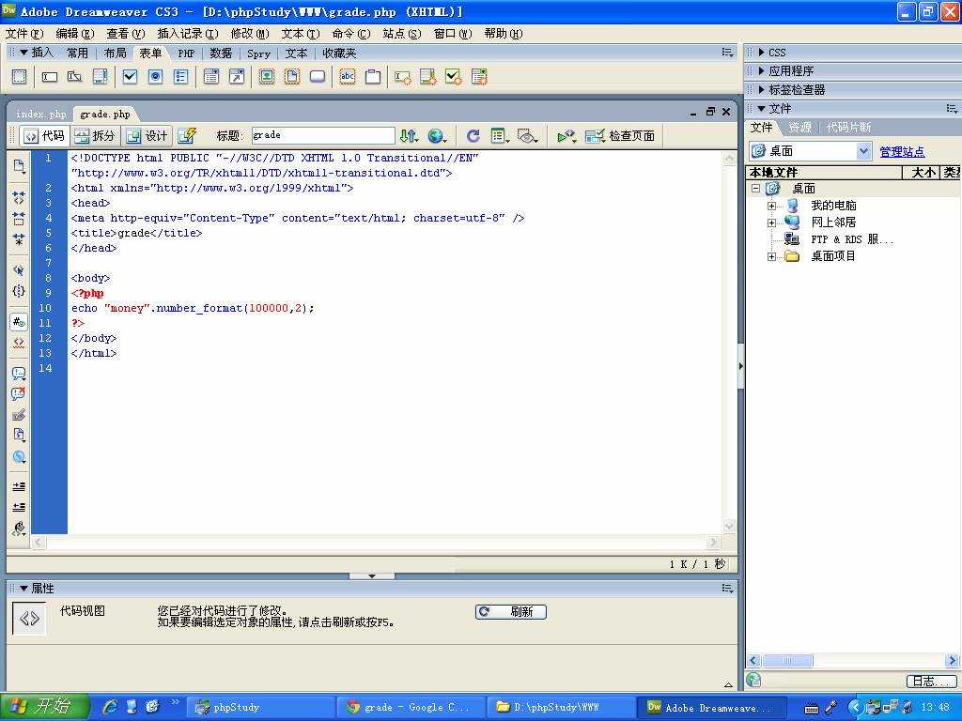Toggle live data view (lightning icon)

point(187,135)
